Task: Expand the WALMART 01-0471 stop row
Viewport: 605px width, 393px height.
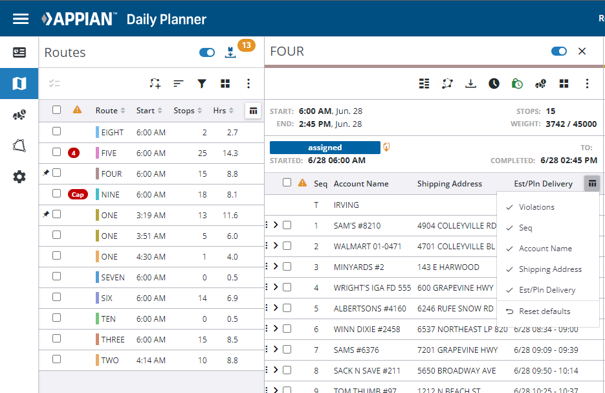Action: (276, 245)
